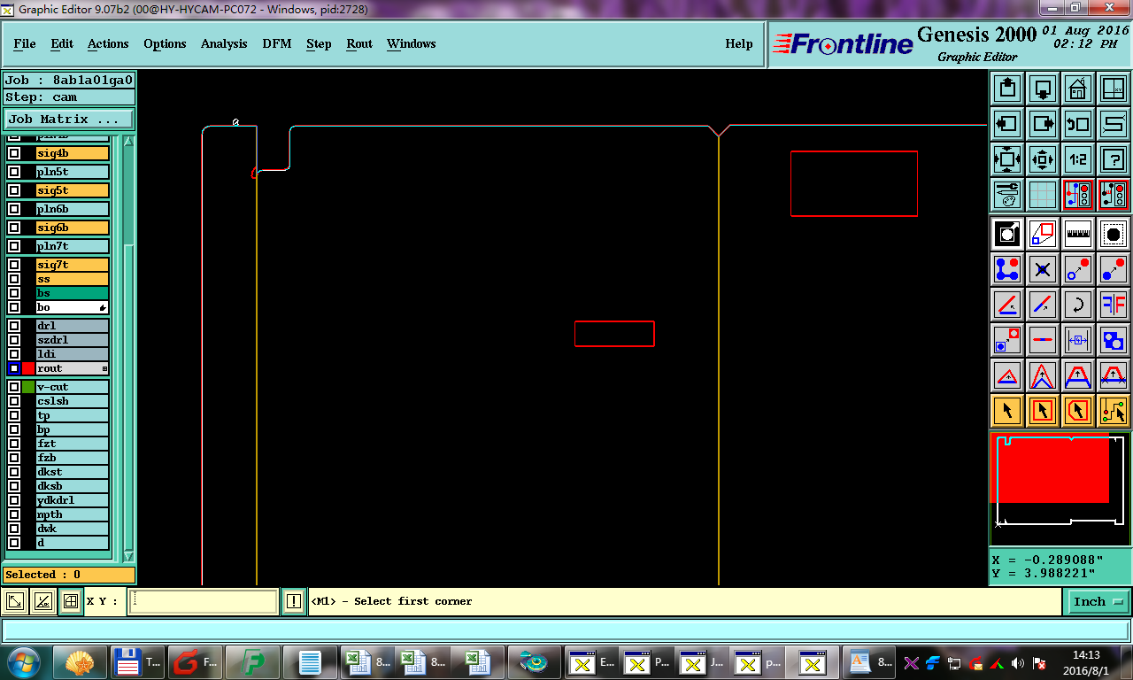
Task: Click the first coordinate mode button beside XY
Action: click(x=15, y=602)
